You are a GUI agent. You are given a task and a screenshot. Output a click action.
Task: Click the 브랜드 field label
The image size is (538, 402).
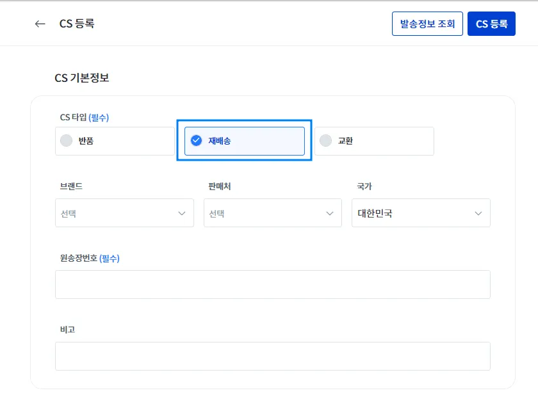point(71,186)
